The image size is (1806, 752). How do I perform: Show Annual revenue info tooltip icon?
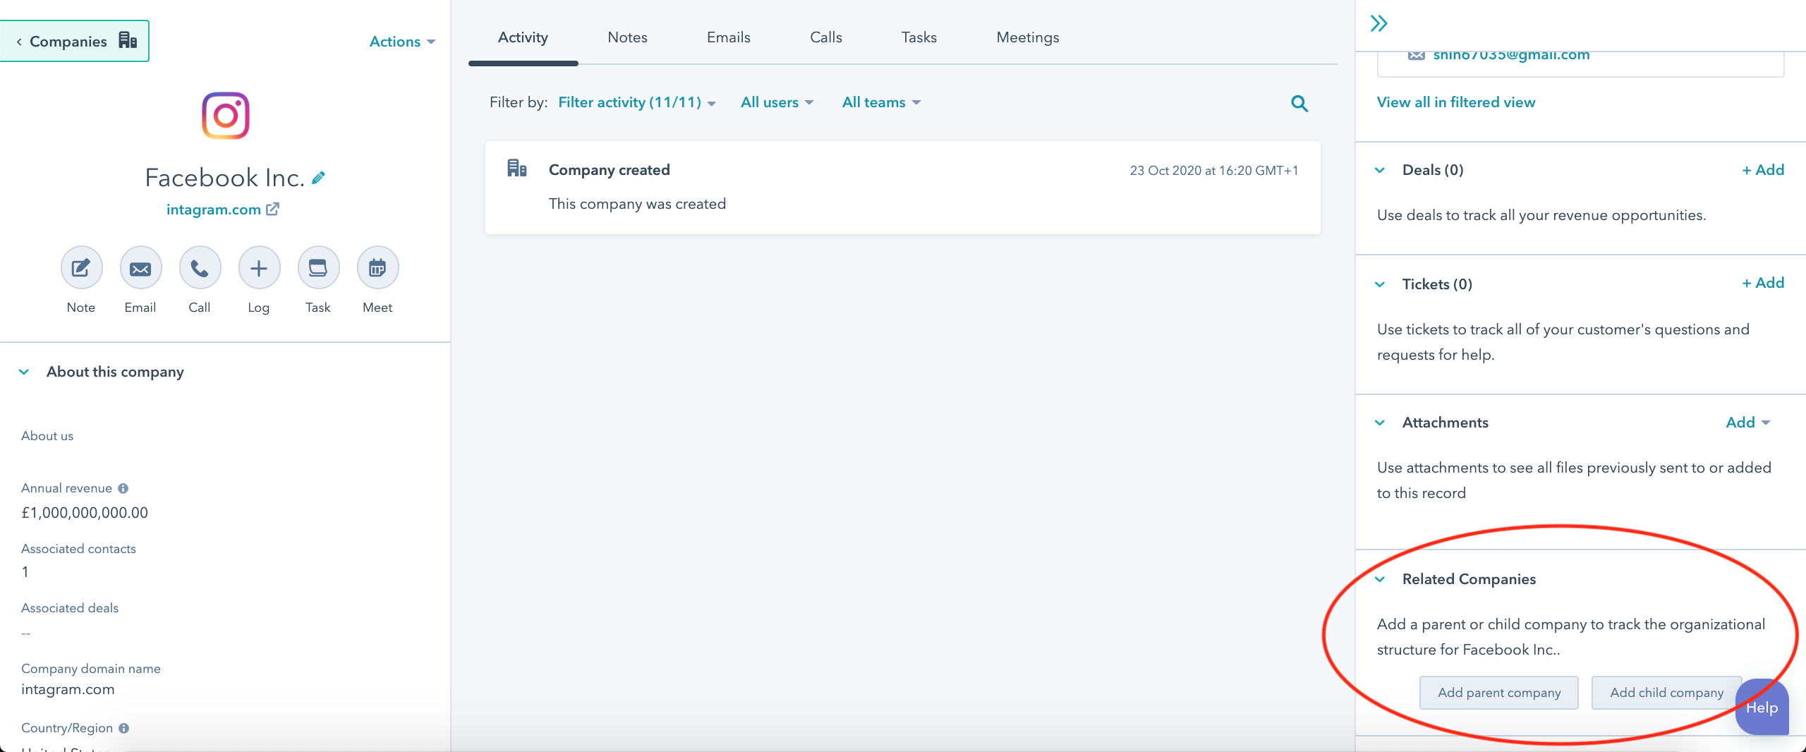click(123, 489)
